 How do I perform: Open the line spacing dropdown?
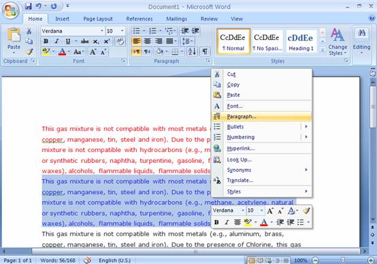pos(187,41)
